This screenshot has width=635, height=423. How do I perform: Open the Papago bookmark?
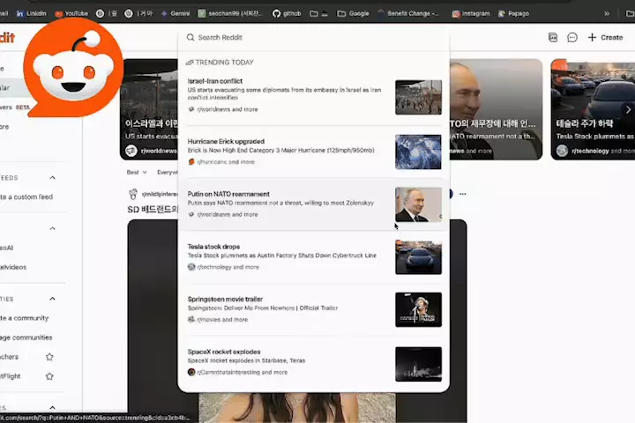coord(513,13)
